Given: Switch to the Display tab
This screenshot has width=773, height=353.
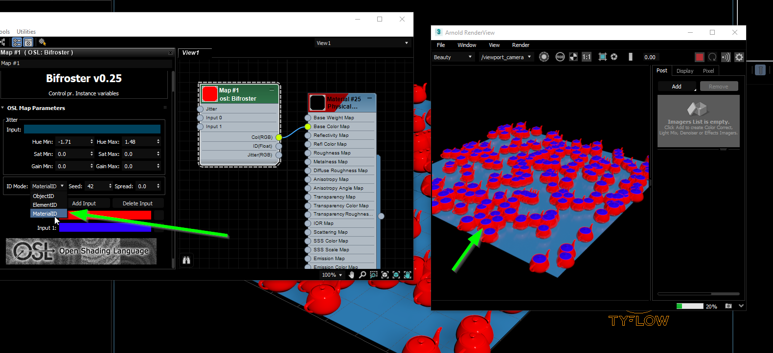Looking at the screenshot, I should (x=685, y=71).
